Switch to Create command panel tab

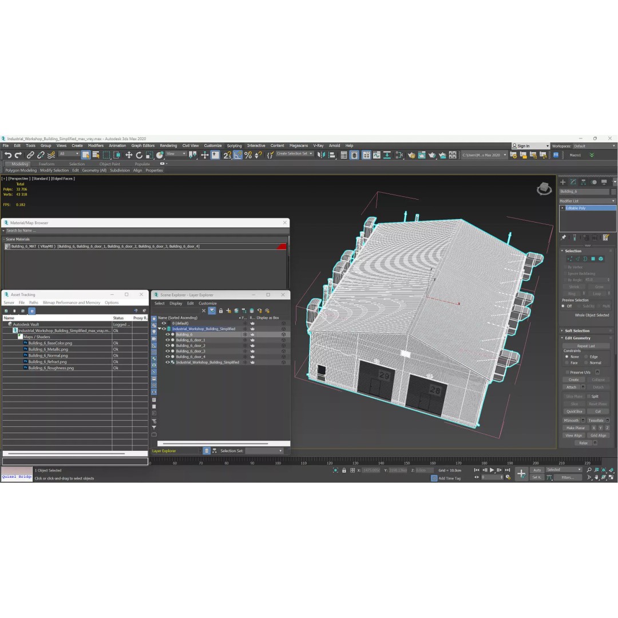click(563, 182)
